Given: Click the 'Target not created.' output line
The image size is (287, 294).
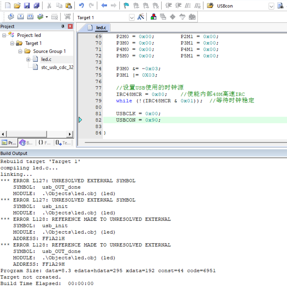Looking at the screenshot, I should point(31,277).
